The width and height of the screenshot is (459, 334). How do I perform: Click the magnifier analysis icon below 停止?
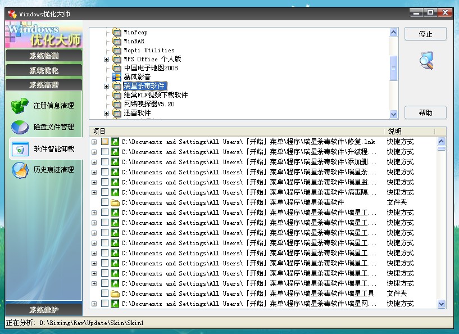426,60
